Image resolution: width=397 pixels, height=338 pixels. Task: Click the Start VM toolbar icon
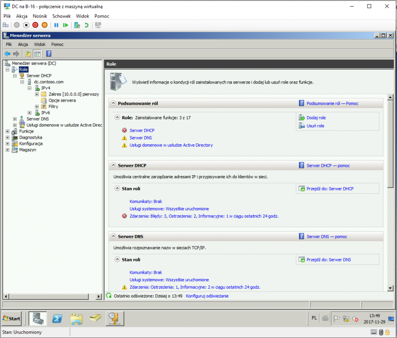[17, 25]
